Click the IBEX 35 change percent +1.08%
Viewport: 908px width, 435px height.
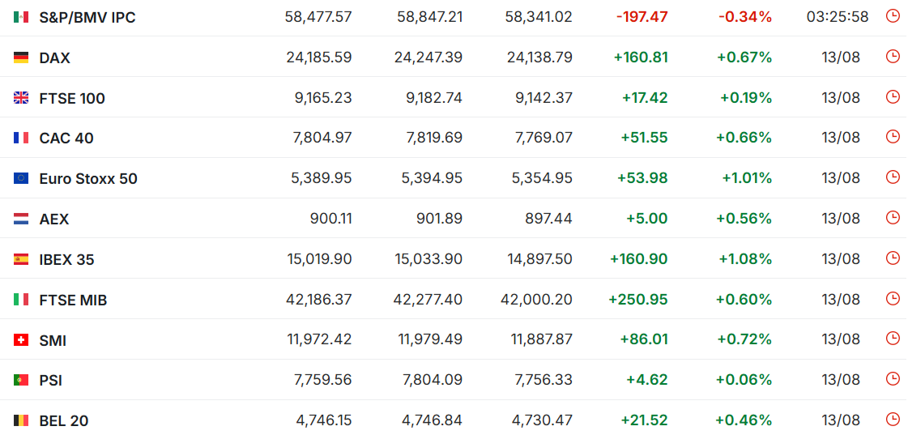pyautogui.click(x=745, y=259)
